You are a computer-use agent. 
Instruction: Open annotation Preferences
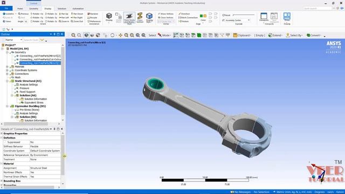94,22
